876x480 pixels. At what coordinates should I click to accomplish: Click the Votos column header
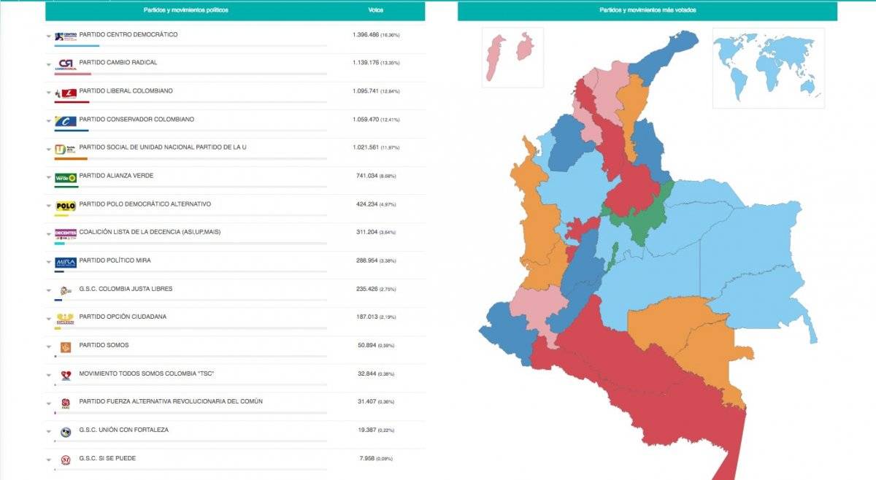376,10
